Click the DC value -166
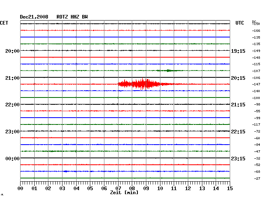The height and width of the screenshot is (199, 262). pos(256,31)
